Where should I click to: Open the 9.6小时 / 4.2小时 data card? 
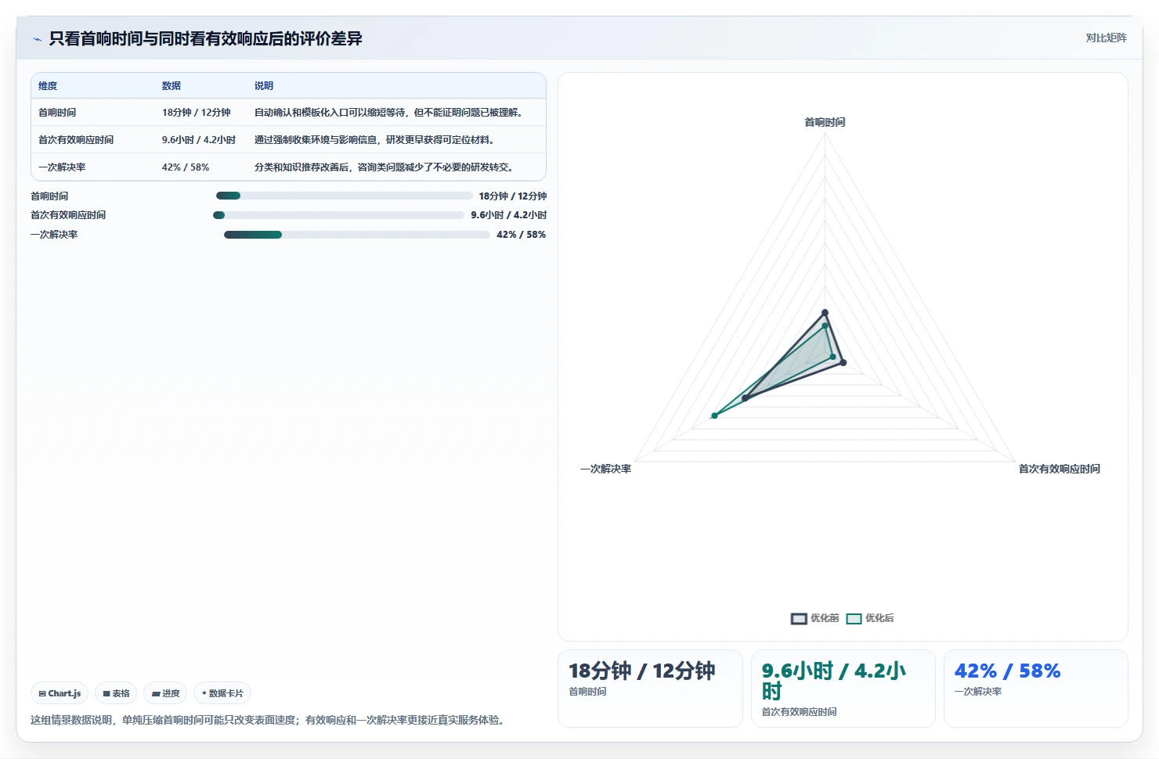pyautogui.click(x=843, y=689)
